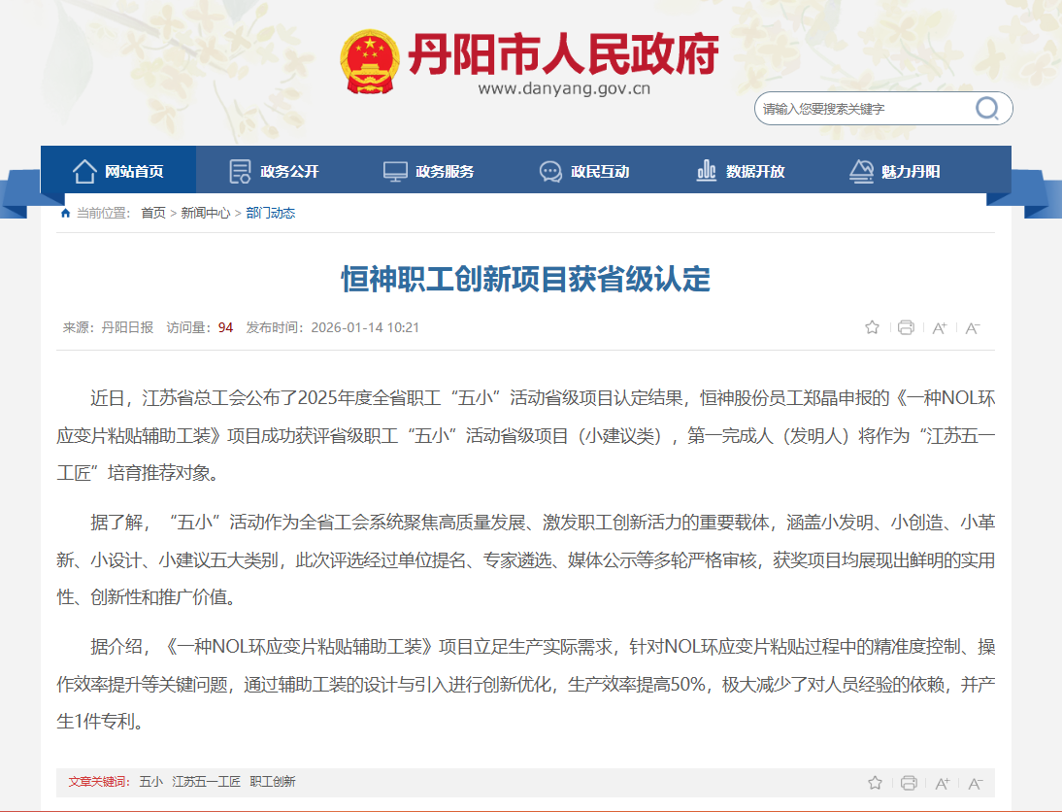Image resolution: width=1062 pixels, height=812 pixels.
Task: Click the A+ icon below the article
Action: (942, 784)
